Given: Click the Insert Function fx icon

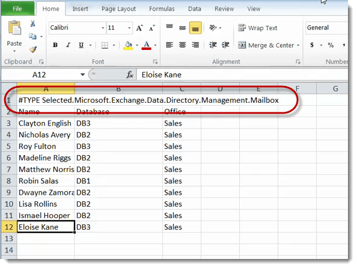Looking at the screenshot, I should pos(130,75).
